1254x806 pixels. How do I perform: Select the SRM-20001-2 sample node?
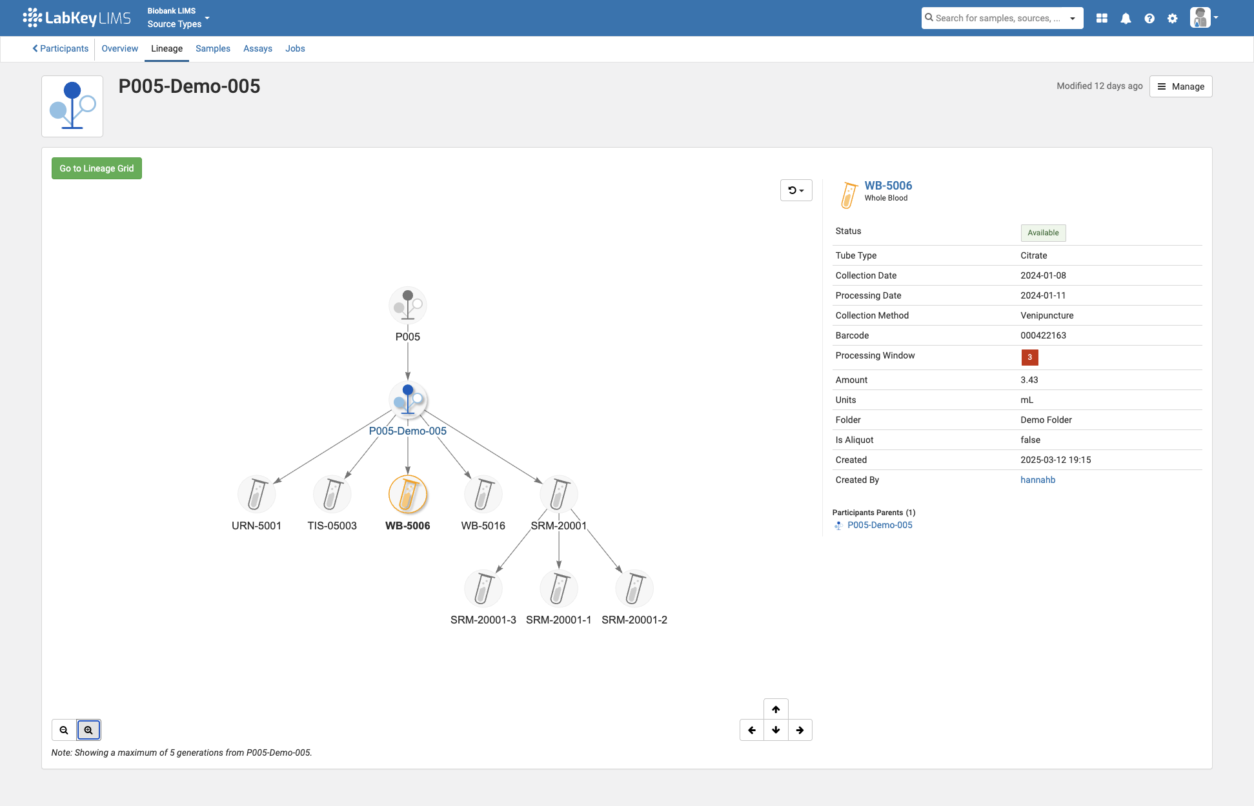[x=634, y=588]
